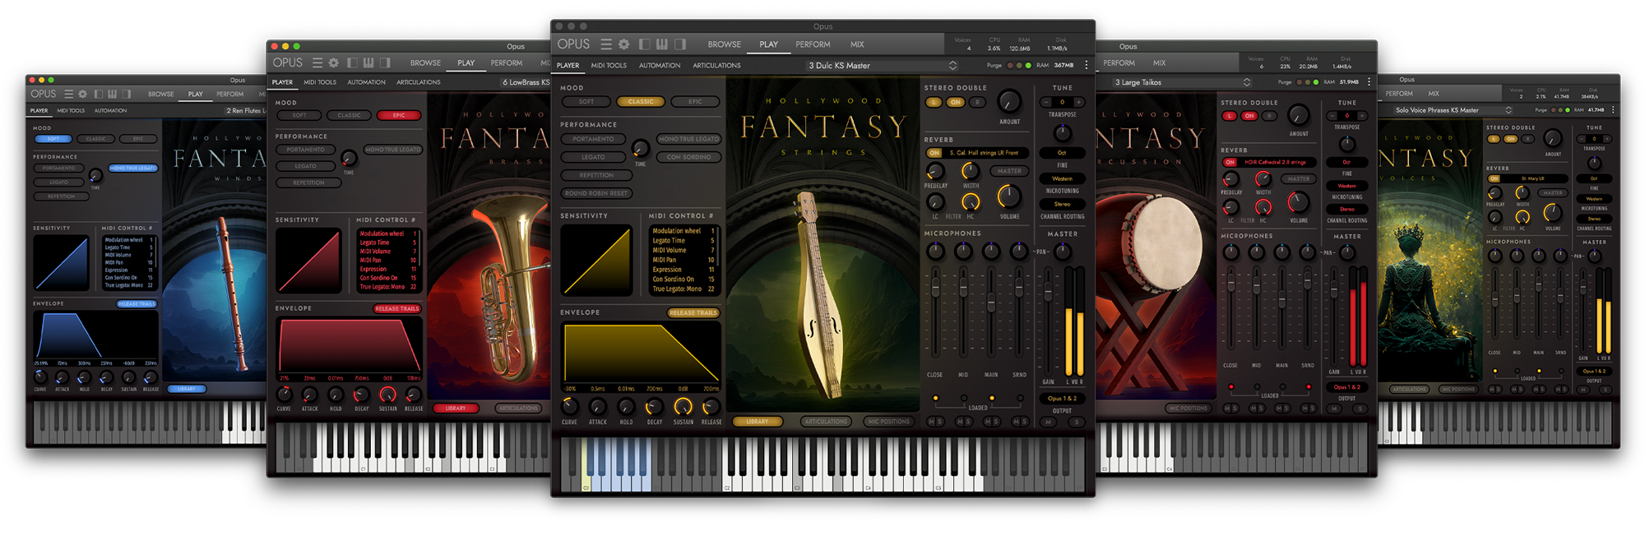The height and width of the screenshot is (540, 1645).
Task: Click the green Purge indicator in Strings window
Action: click(x=1027, y=66)
